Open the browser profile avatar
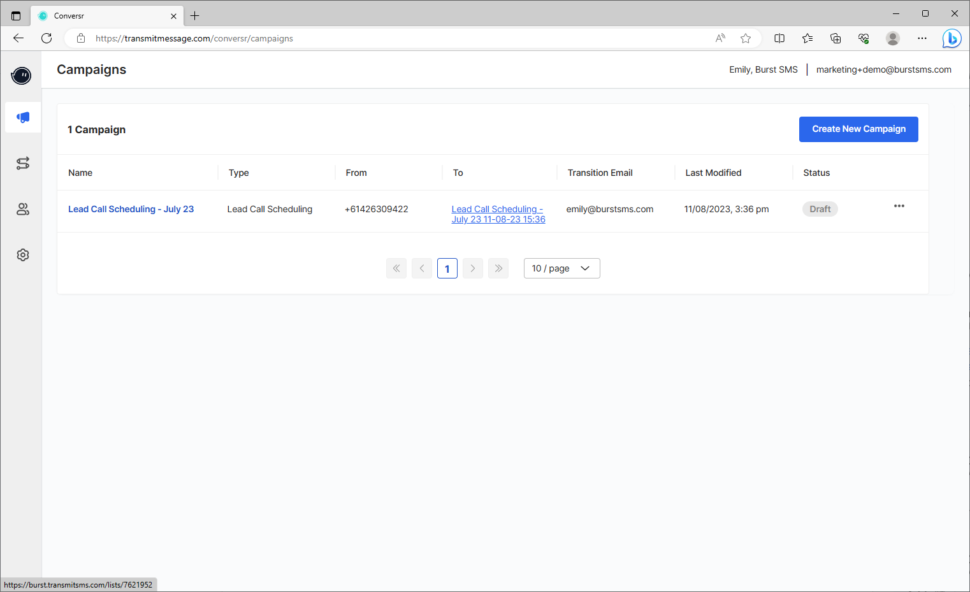Image resolution: width=970 pixels, height=592 pixels. coord(893,38)
